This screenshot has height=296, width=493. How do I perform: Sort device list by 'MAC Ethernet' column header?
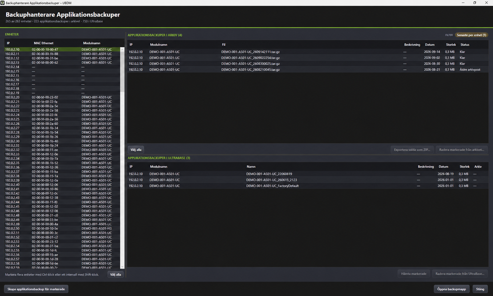tap(44, 43)
